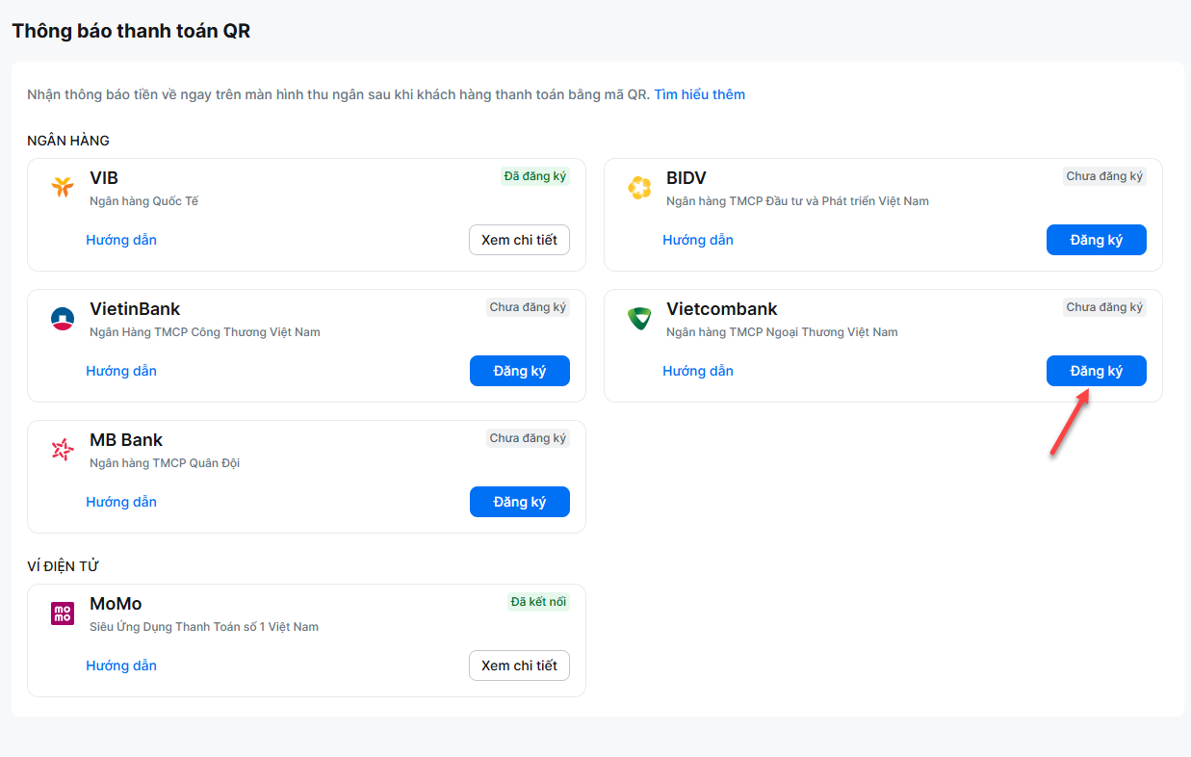
Task: Click VIB's Đã đăng ký status badge
Action: point(535,176)
